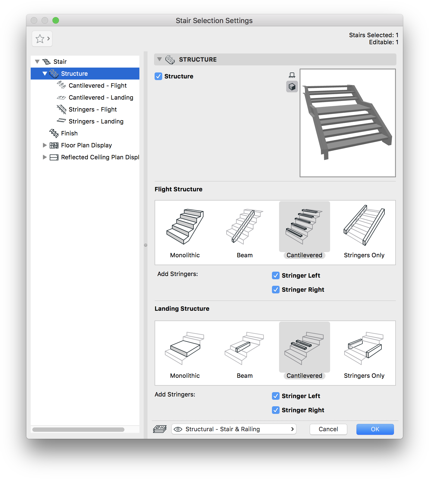The width and height of the screenshot is (429, 479).
Task: Click the Cantilevered - Flight icon
Action: pyautogui.click(x=61, y=85)
